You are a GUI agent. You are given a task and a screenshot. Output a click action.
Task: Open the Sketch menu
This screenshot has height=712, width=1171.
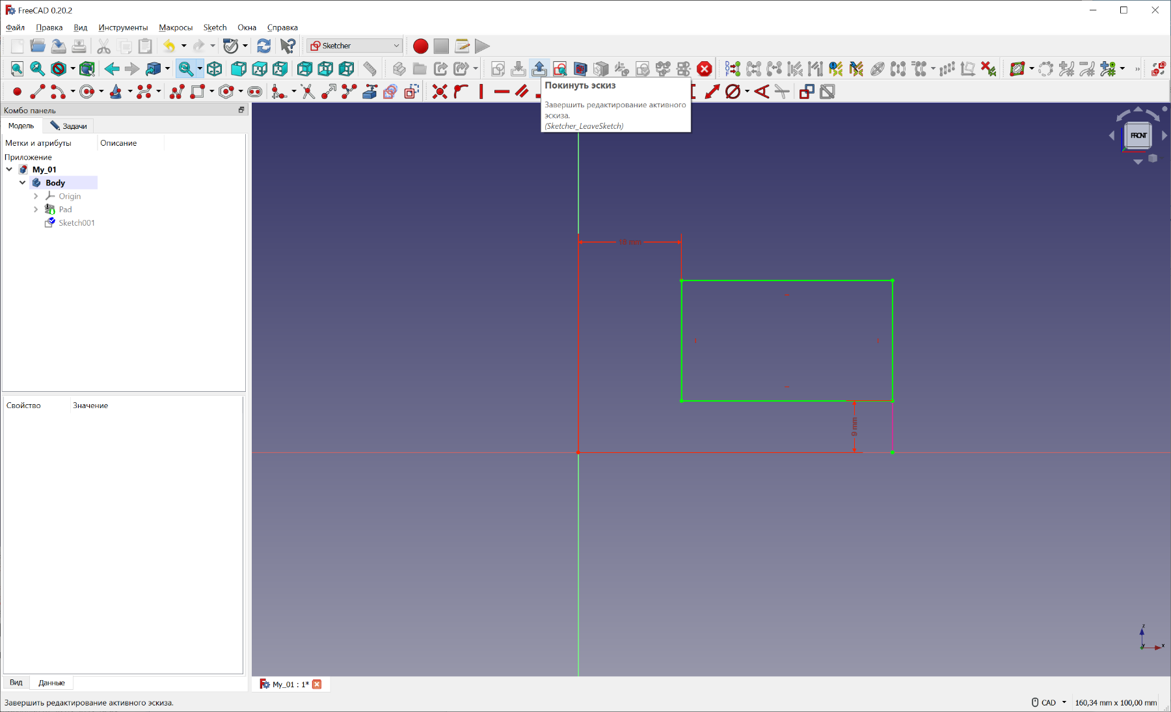tap(215, 27)
